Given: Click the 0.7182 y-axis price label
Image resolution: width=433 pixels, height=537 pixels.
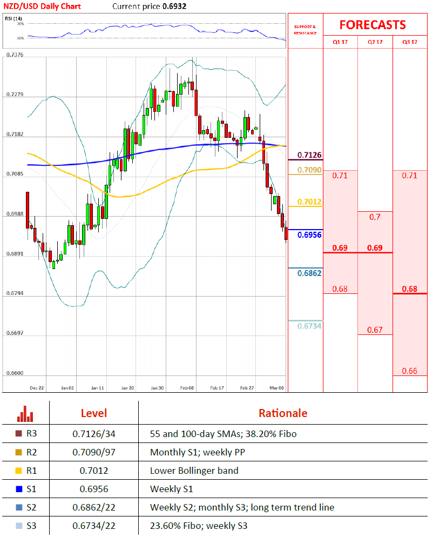Looking at the screenshot, I should (x=15, y=134).
